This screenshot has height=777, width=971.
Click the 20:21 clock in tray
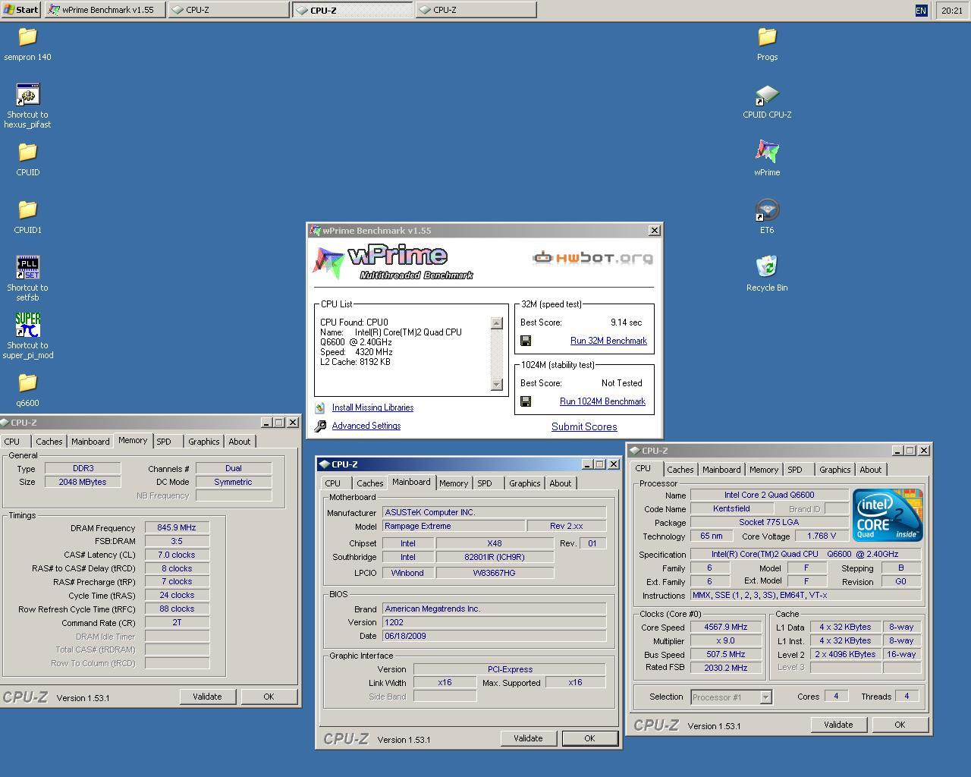tap(951, 10)
